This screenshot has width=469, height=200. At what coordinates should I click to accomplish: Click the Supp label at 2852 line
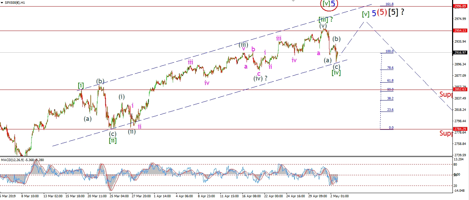click(446, 94)
